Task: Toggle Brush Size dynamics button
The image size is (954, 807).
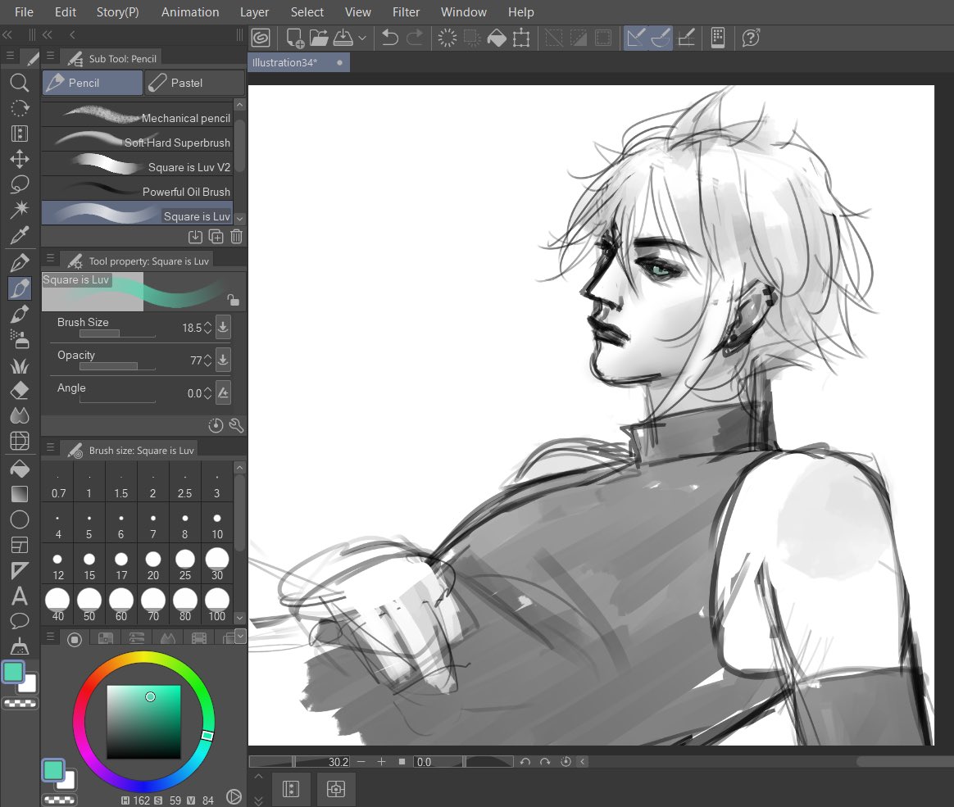Action: pos(223,327)
